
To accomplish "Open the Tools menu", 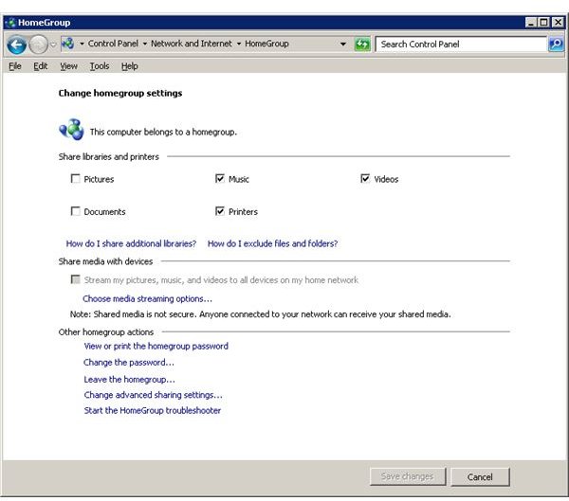I will coord(100,66).
